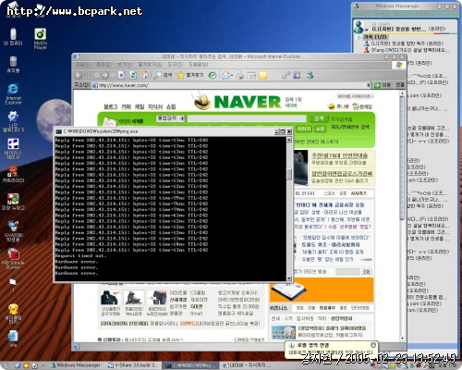Image resolution: width=462 pixels, height=370 pixels.
Task: Switch to Windows Messenger taskbar button
Action: tap(76, 365)
